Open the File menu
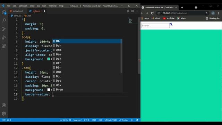This screenshot has width=222, height=125. pyautogui.click(x=8, y=6)
